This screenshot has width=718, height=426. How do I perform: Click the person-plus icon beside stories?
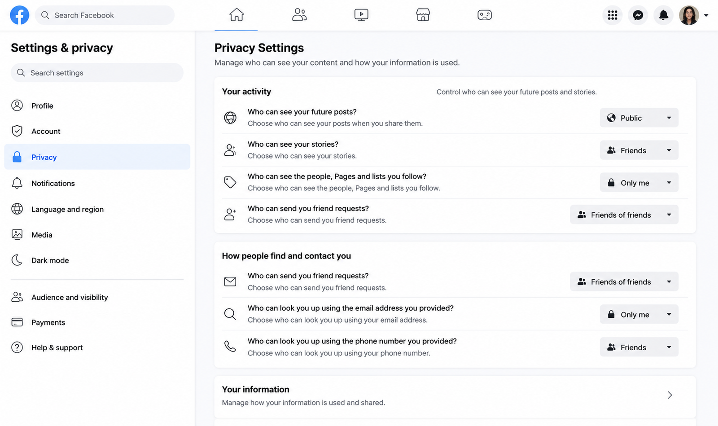[230, 150]
